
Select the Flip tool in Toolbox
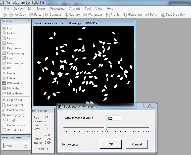click(9, 28)
